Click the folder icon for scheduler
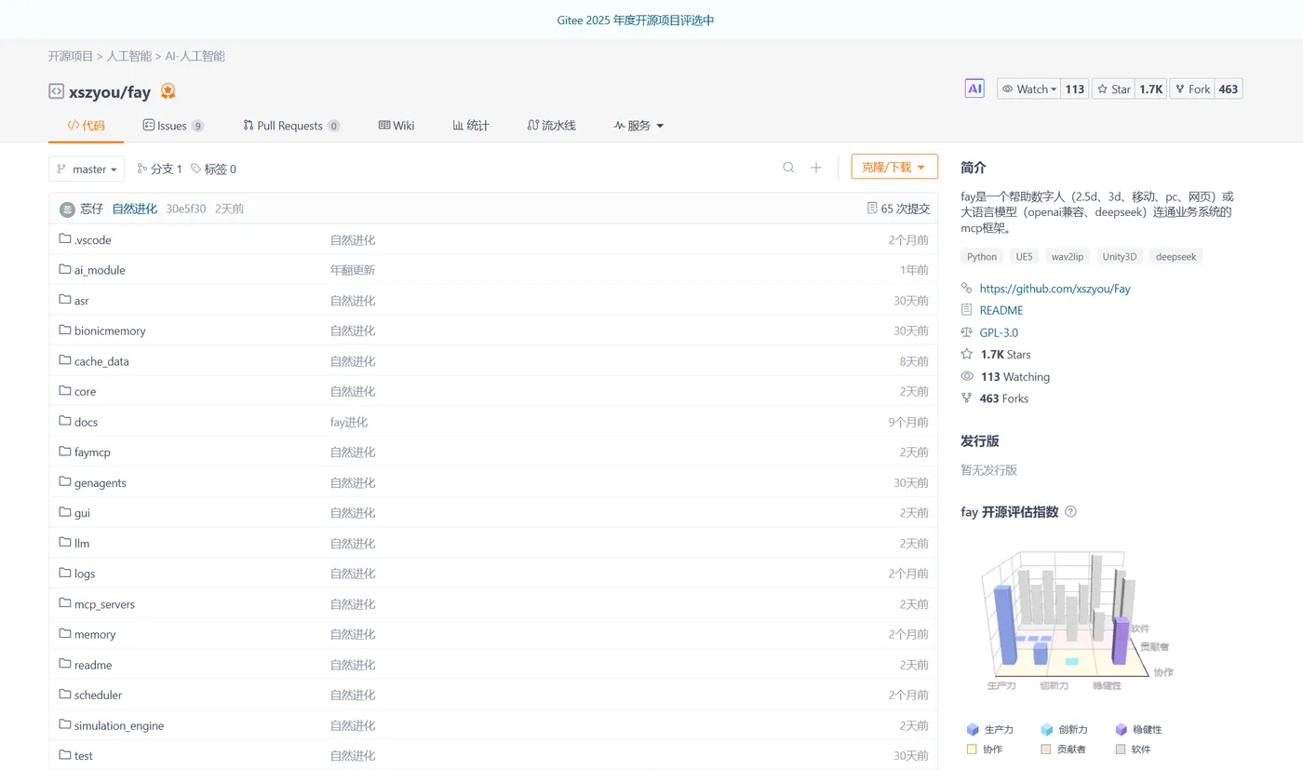1303x770 pixels. tap(65, 695)
